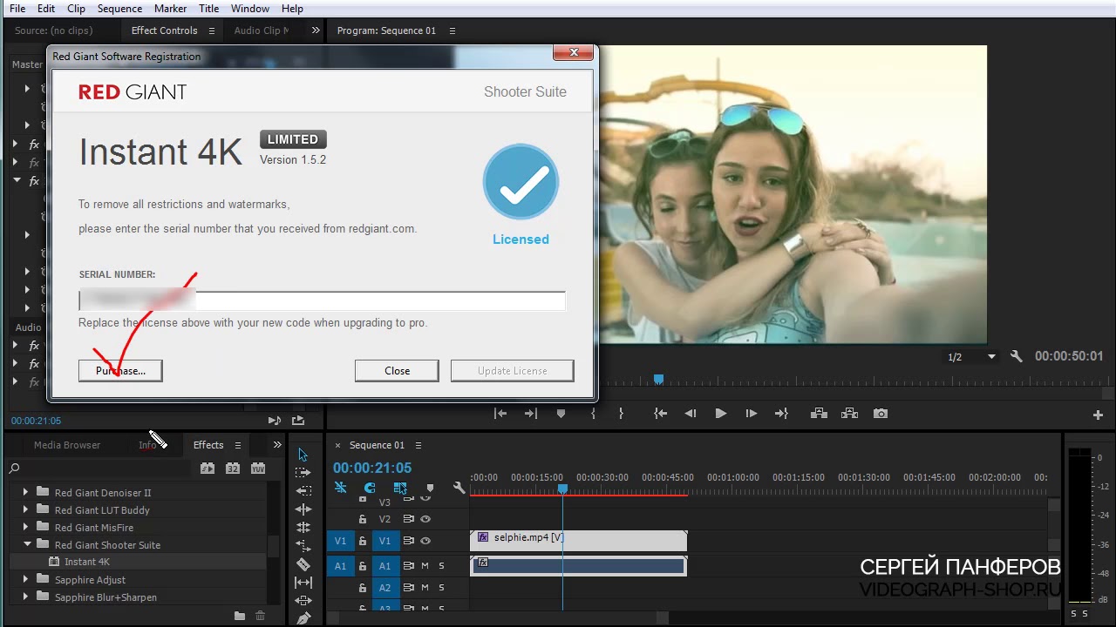Screen dimensions: 1116x627
Task: Open playback resolution 1/2 dropdown
Action: pos(971,357)
